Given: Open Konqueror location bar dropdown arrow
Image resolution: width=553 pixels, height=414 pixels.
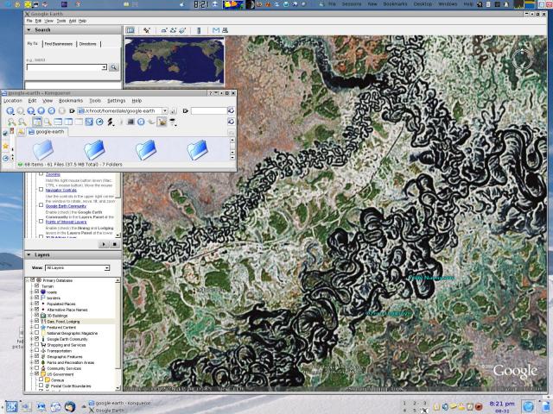Looking at the screenshot, I should click(164, 111).
